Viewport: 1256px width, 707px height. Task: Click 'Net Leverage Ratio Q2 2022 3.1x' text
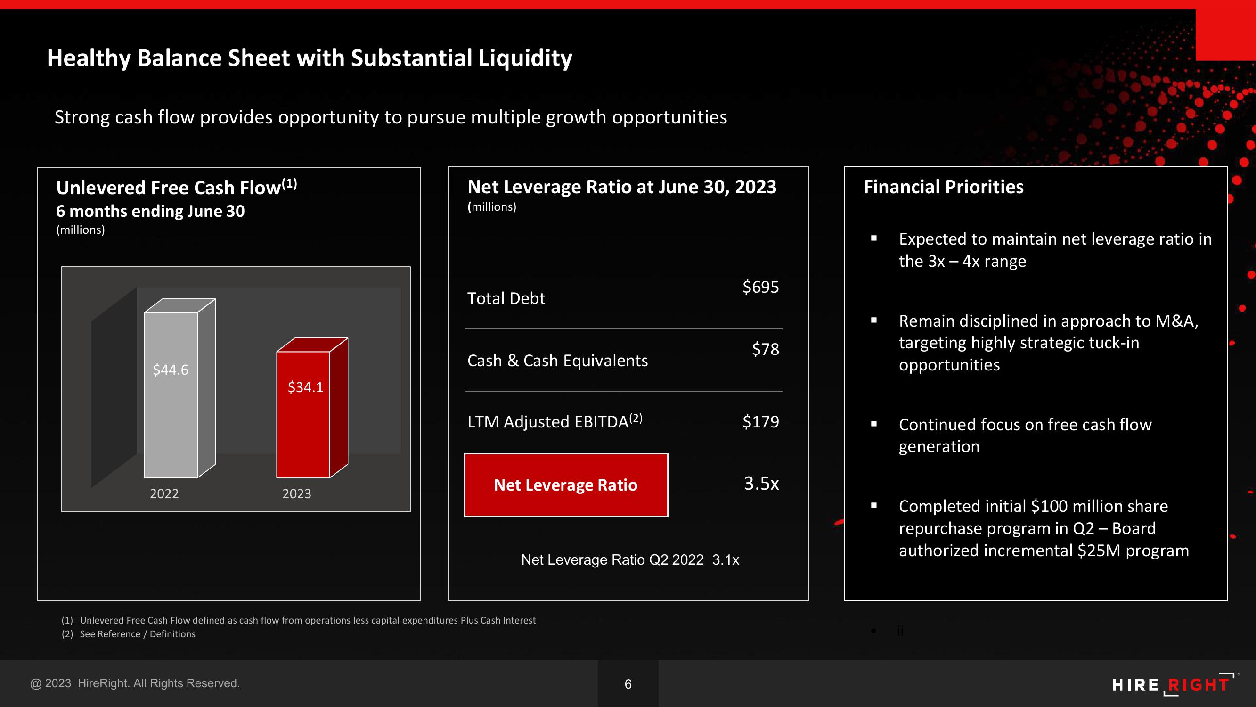click(630, 559)
